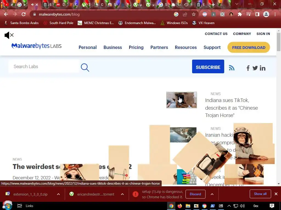The image size is (281, 210).
Task: Show hidden system tray icons
Action: click(x=229, y=206)
